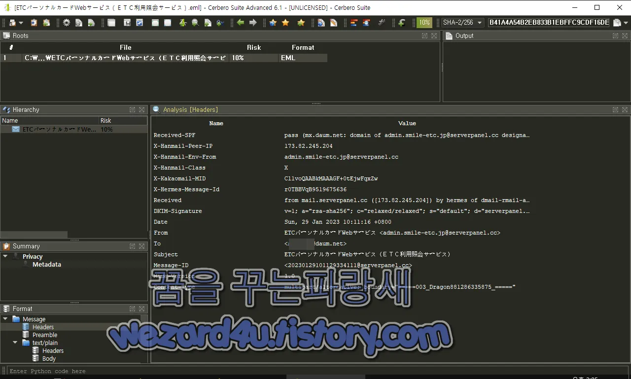Close the Summary panel

pyautogui.click(x=141, y=246)
